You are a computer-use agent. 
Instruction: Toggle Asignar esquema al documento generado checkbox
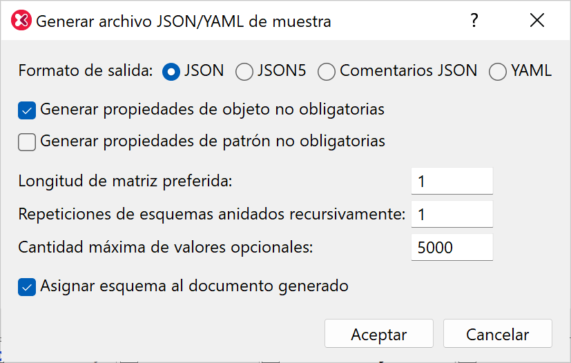(x=27, y=286)
